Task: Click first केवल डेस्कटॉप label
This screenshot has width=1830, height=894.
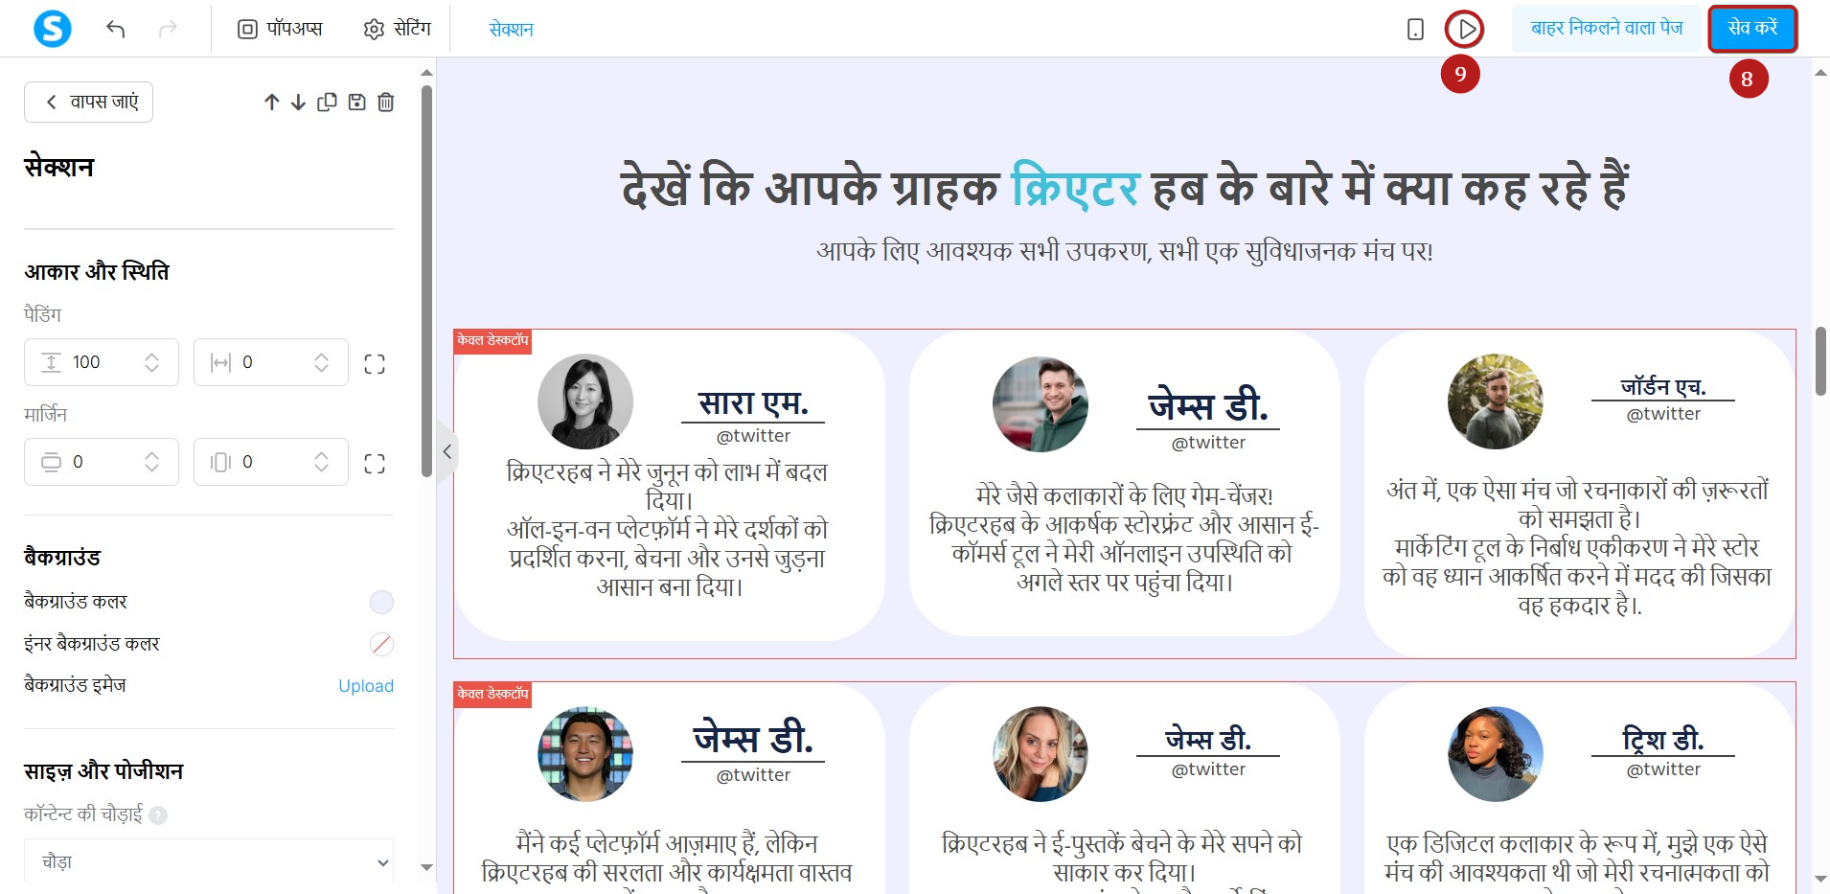Action: point(492,340)
